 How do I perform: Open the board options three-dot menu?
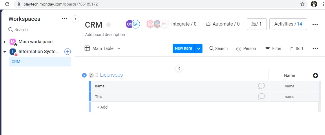click(x=315, y=24)
